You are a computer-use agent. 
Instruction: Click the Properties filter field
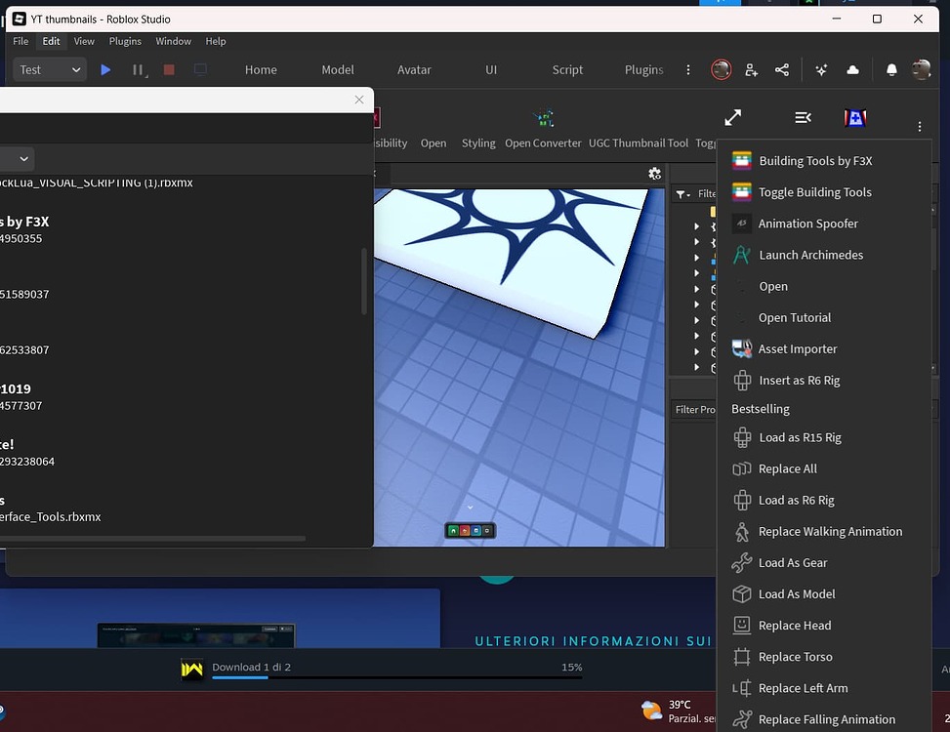click(694, 409)
